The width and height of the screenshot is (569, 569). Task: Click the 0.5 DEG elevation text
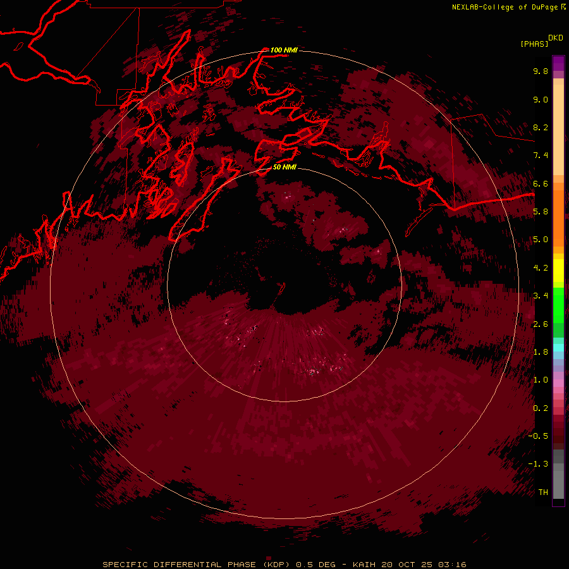(x=315, y=565)
